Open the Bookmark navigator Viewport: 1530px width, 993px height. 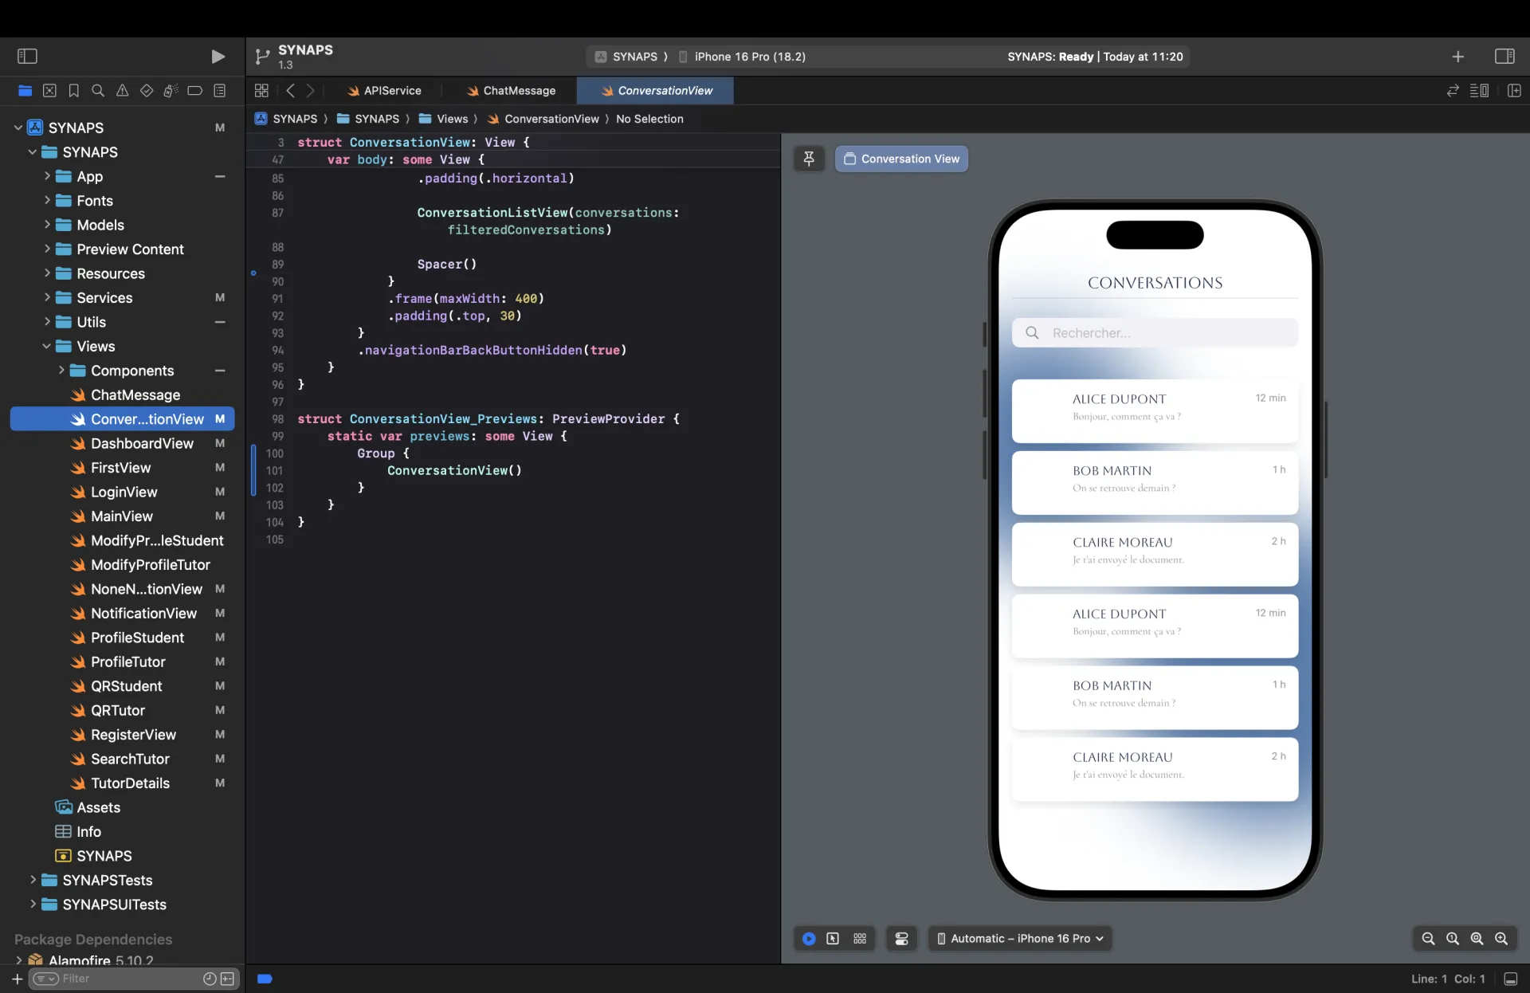(73, 91)
